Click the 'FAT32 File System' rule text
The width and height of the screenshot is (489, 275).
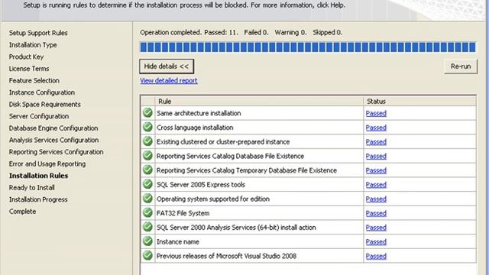coord(183,213)
